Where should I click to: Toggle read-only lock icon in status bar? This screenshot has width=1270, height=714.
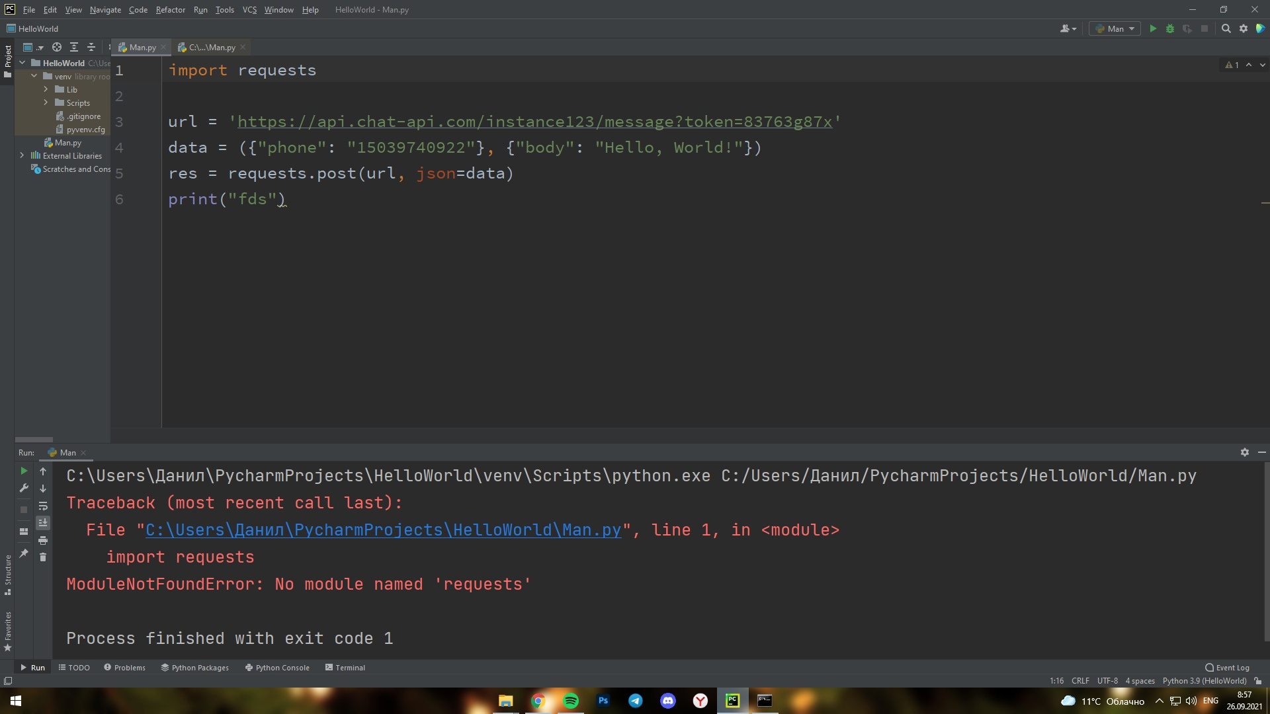[1258, 680]
